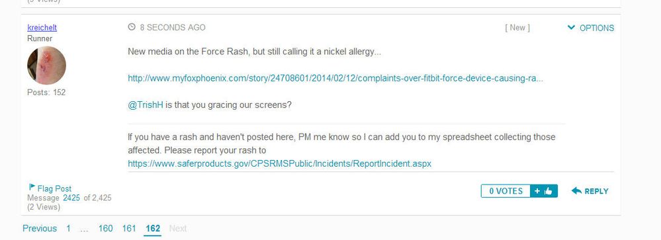This screenshot has height=240, width=661.
Task: Click the flag icon beside Flag Post
Action: click(x=32, y=187)
